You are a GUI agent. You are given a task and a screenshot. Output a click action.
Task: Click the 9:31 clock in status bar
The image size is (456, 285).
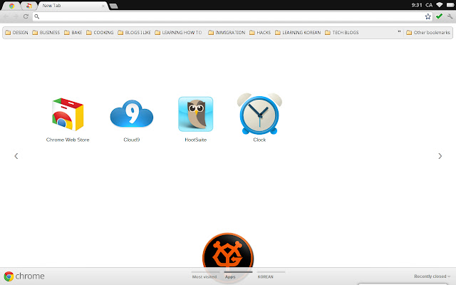point(417,5)
